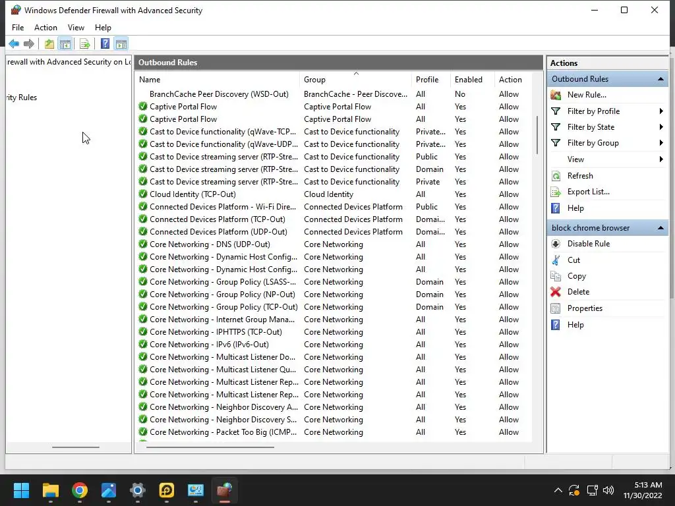Click the firewall app icon in taskbar
The image size is (675, 506).
[x=224, y=490]
